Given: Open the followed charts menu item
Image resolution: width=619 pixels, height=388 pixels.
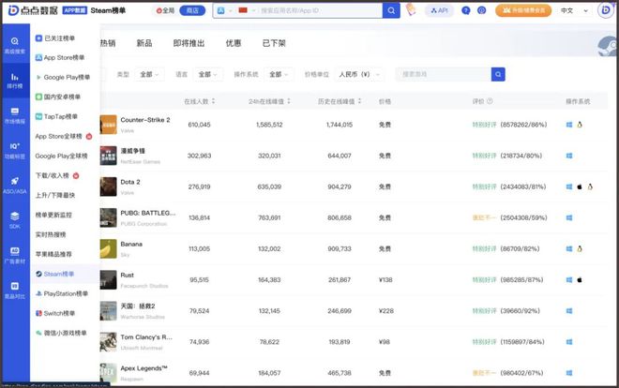Looking at the screenshot, I should pyautogui.click(x=55, y=38).
